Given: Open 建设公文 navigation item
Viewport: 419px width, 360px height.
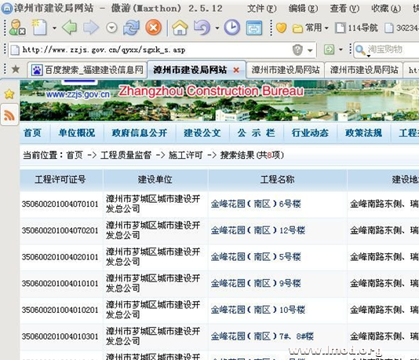Looking at the screenshot, I should [x=202, y=133].
